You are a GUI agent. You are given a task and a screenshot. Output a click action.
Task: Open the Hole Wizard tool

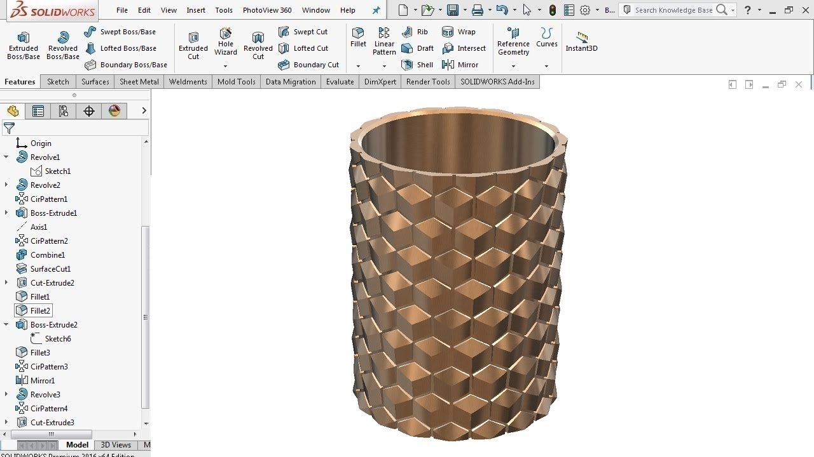[x=226, y=42]
